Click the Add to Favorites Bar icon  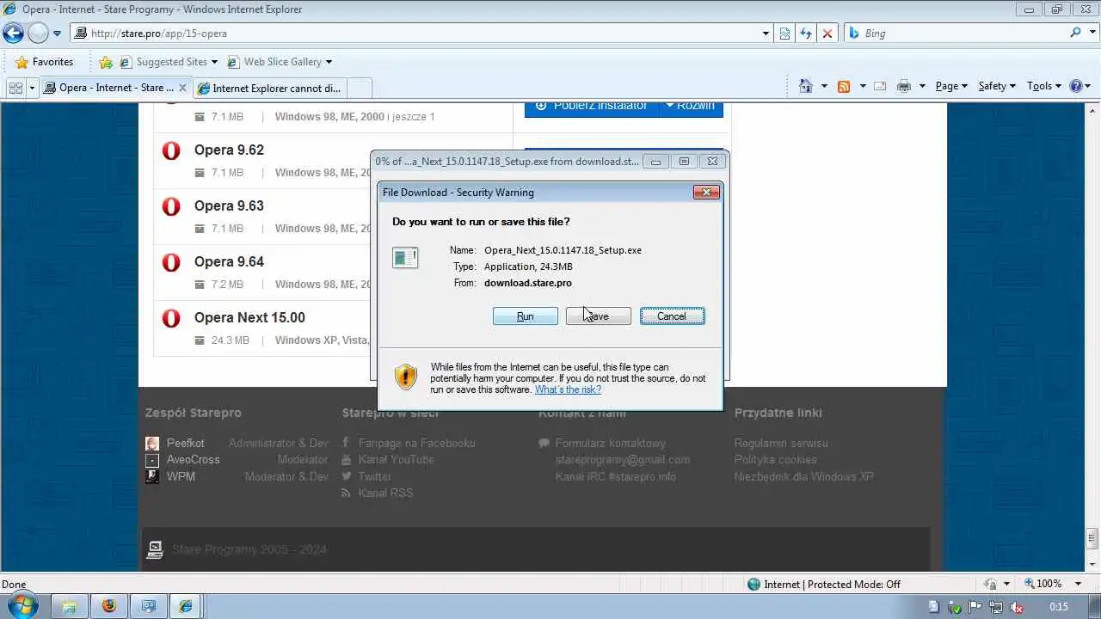[106, 62]
